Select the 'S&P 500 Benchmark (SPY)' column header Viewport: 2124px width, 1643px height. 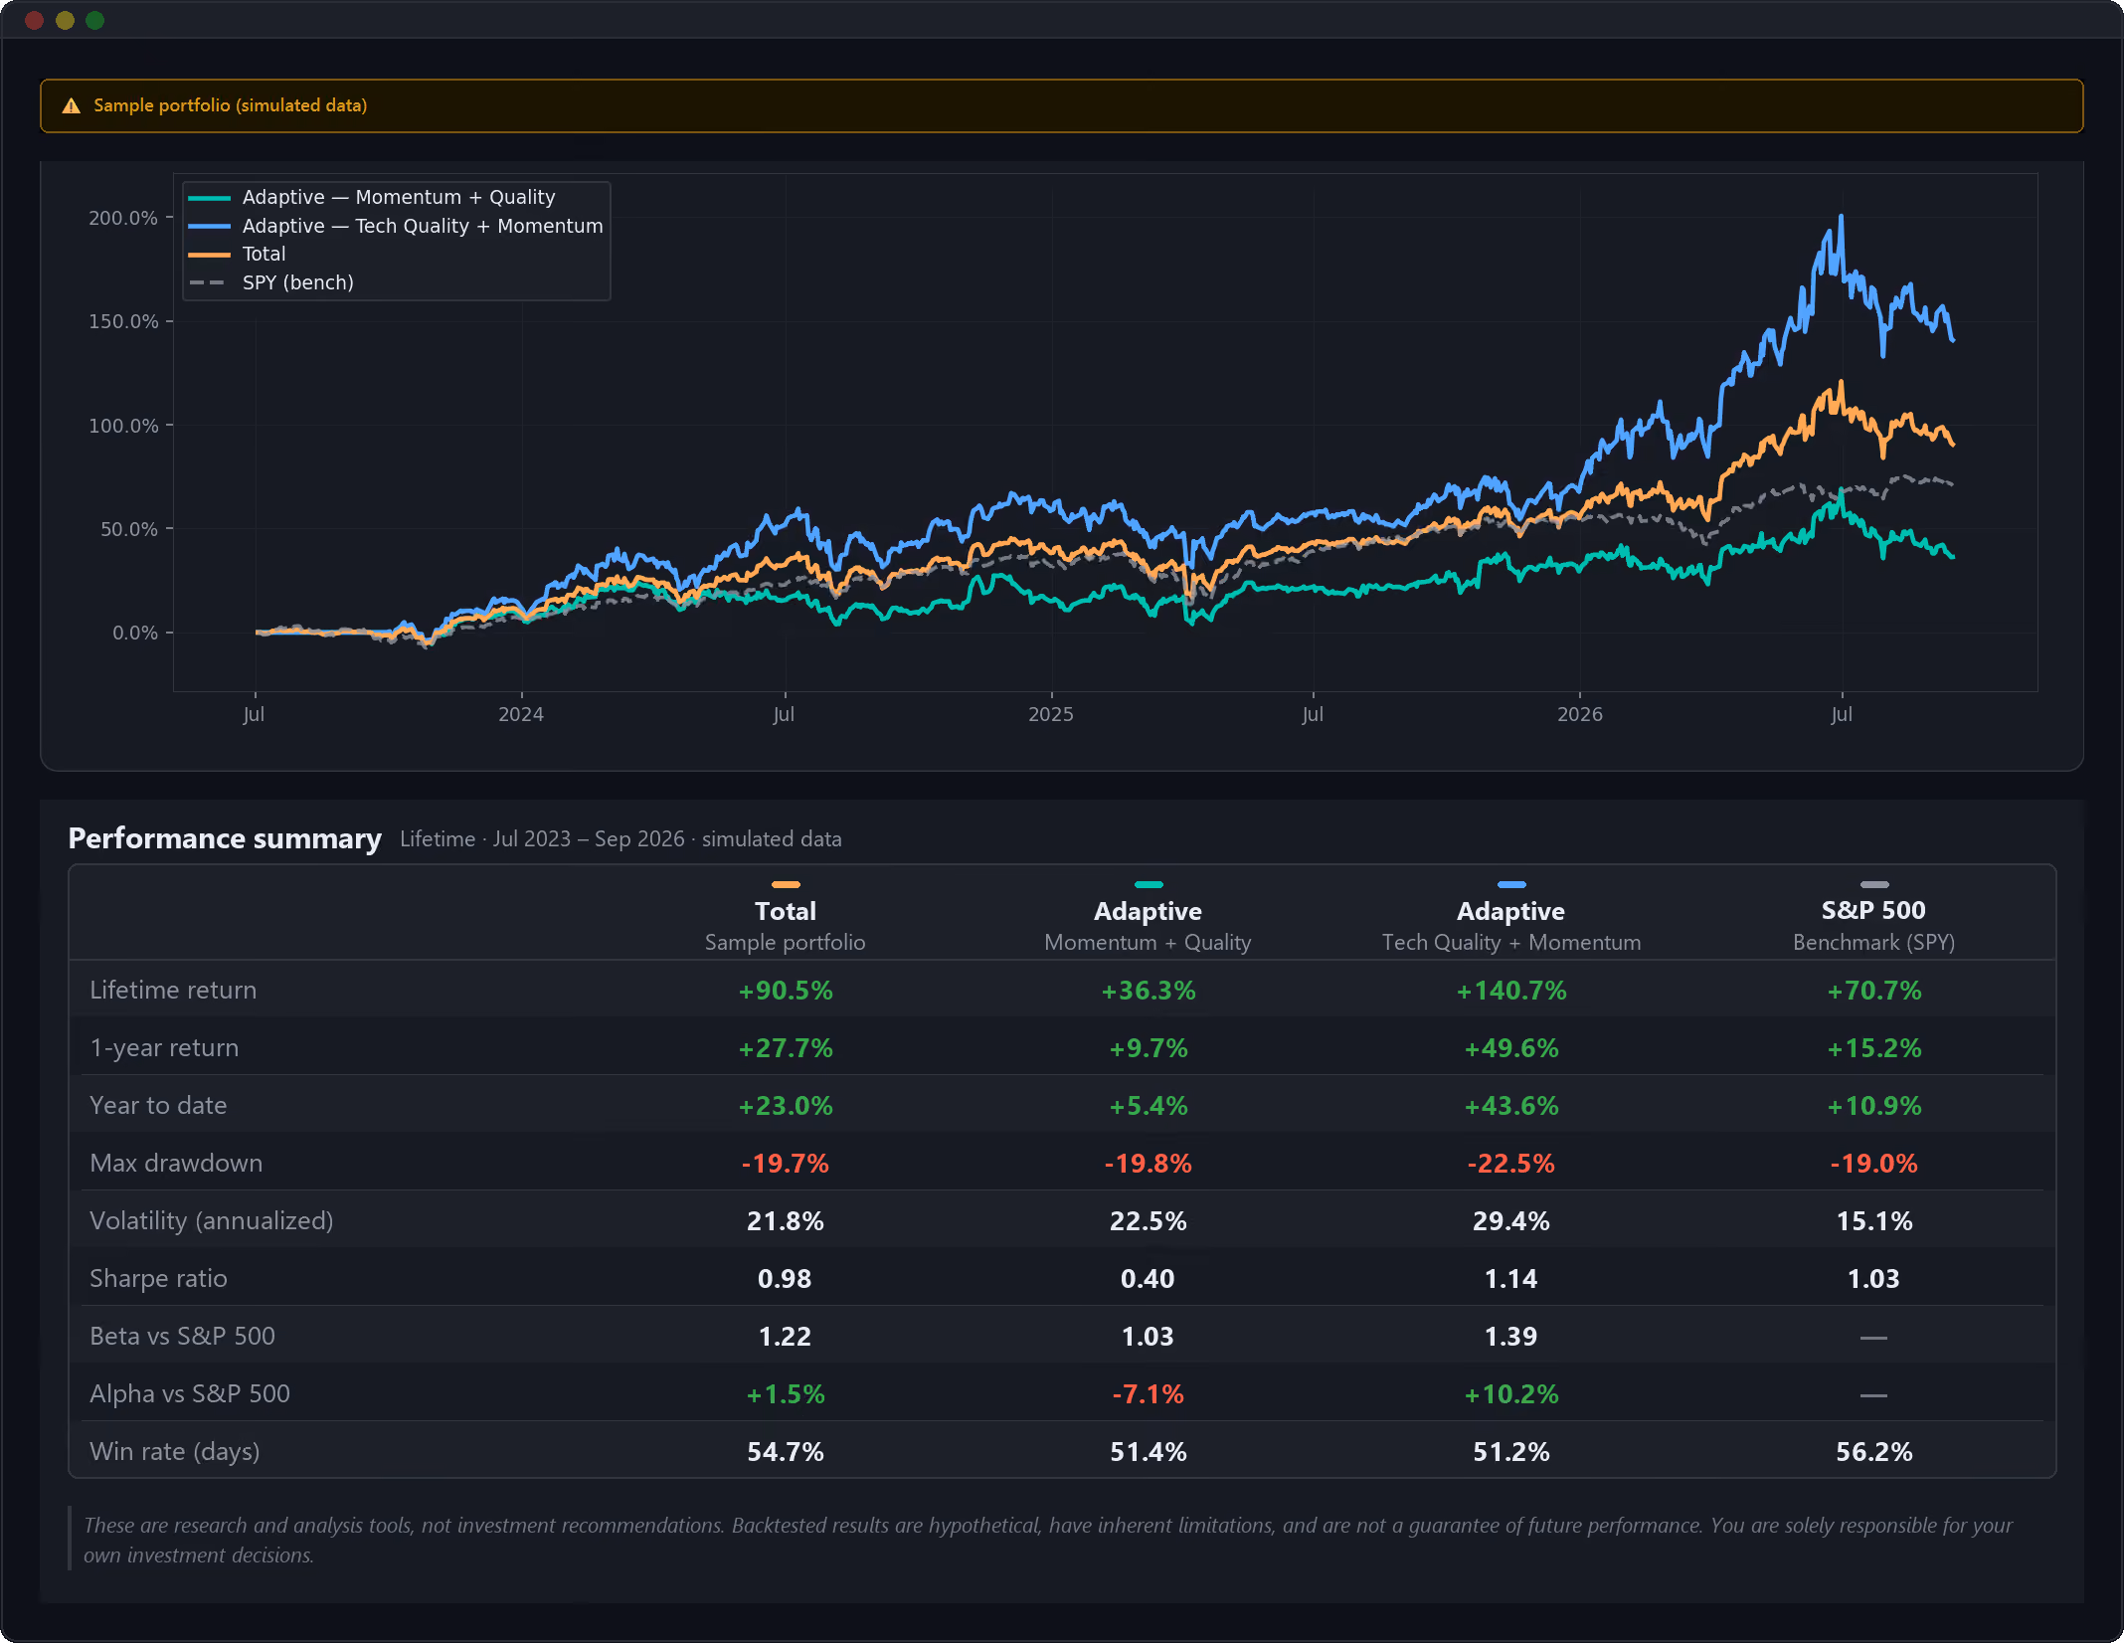(1874, 926)
